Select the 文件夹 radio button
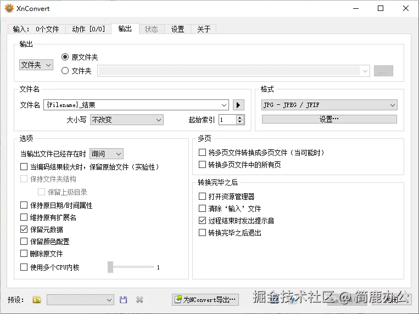This screenshot has width=419, height=314. [x=65, y=71]
